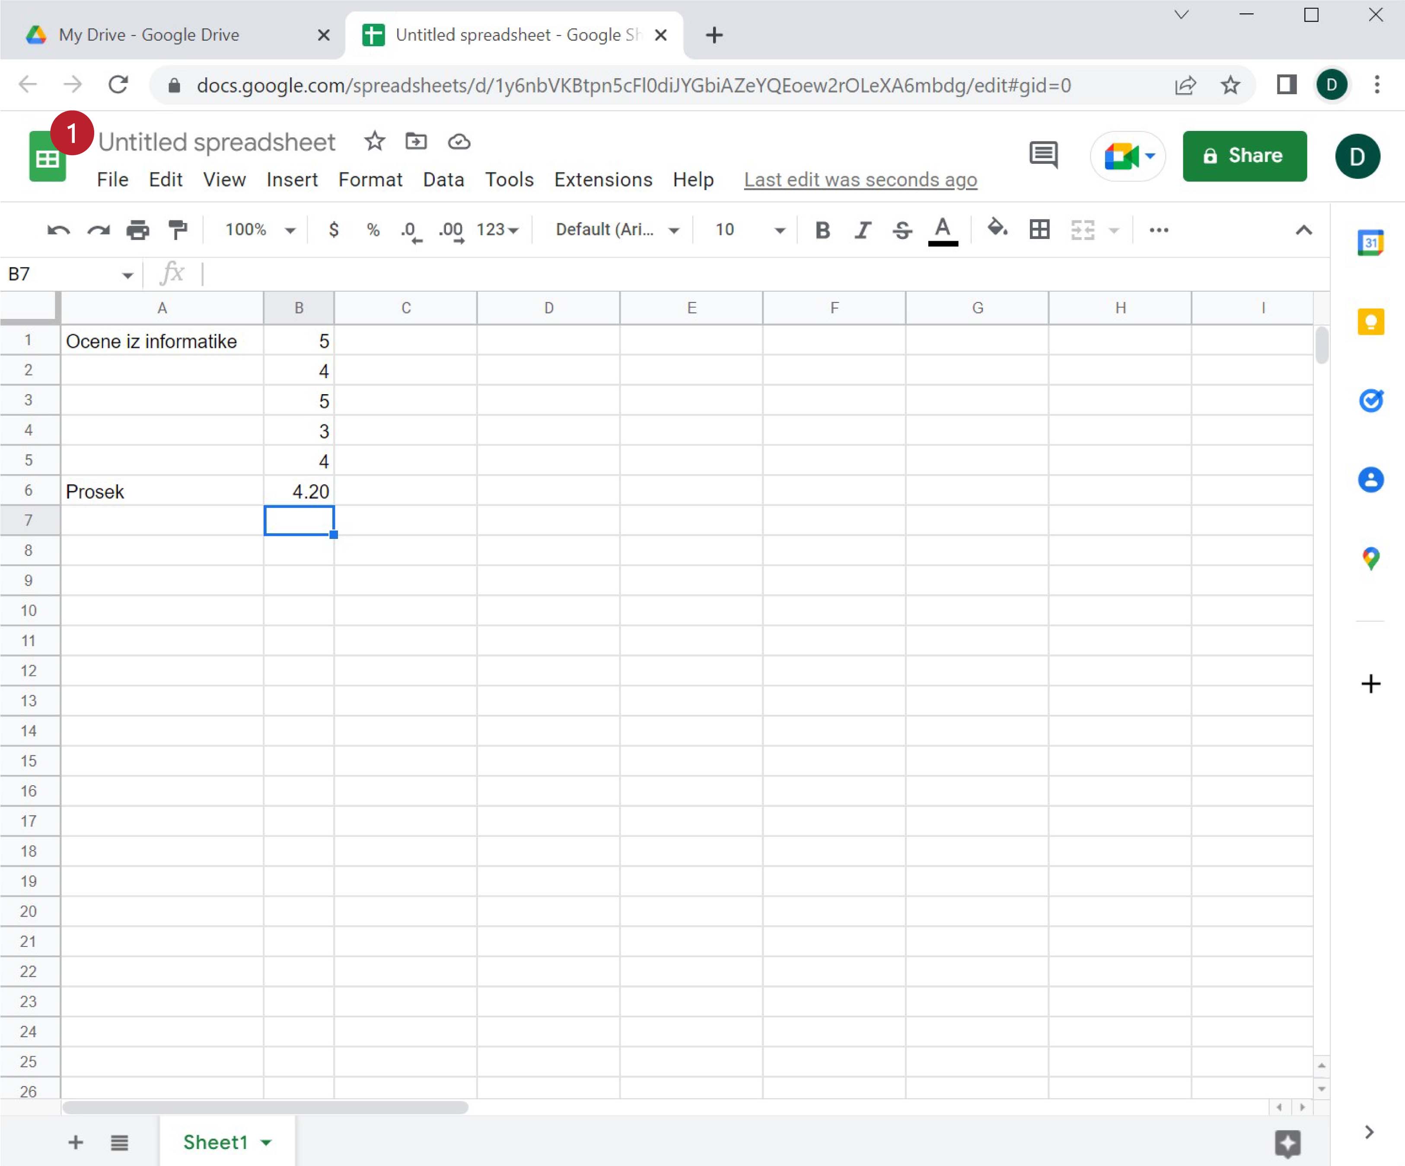This screenshot has width=1405, height=1166.
Task: Open the borders tool
Action: [1039, 230]
